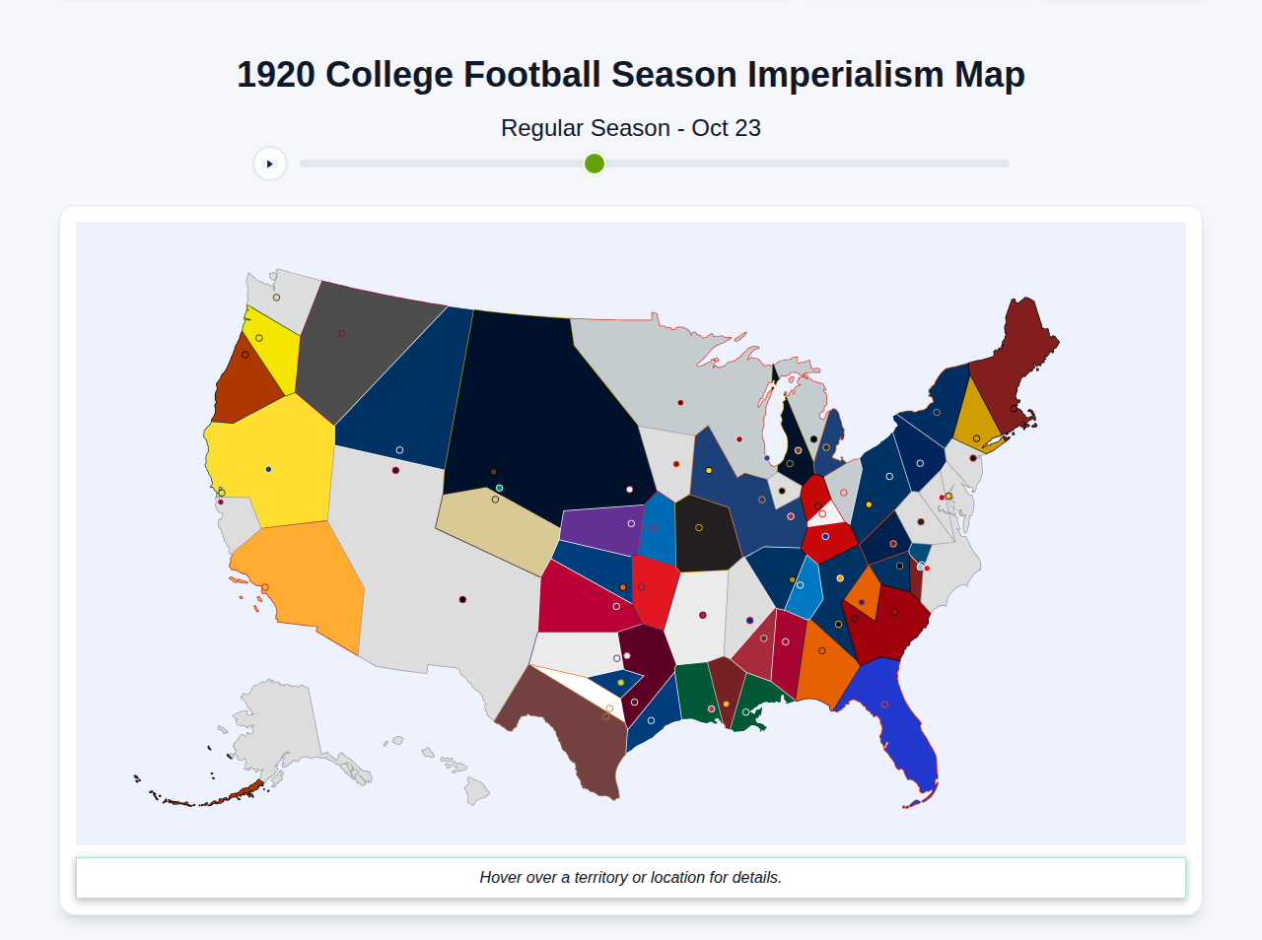Select the teal marker near central Minnesota
This screenshot has width=1262, height=940.
pos(499,486)
